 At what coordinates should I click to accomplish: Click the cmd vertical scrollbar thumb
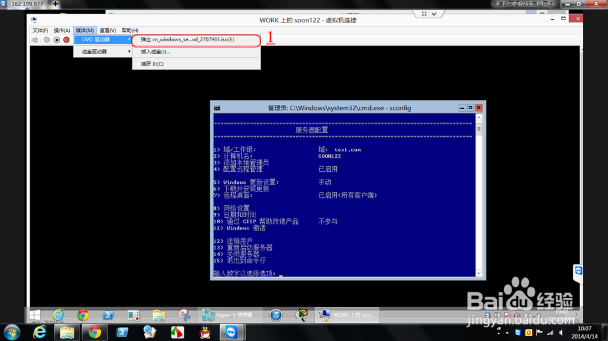coord(479,129)
